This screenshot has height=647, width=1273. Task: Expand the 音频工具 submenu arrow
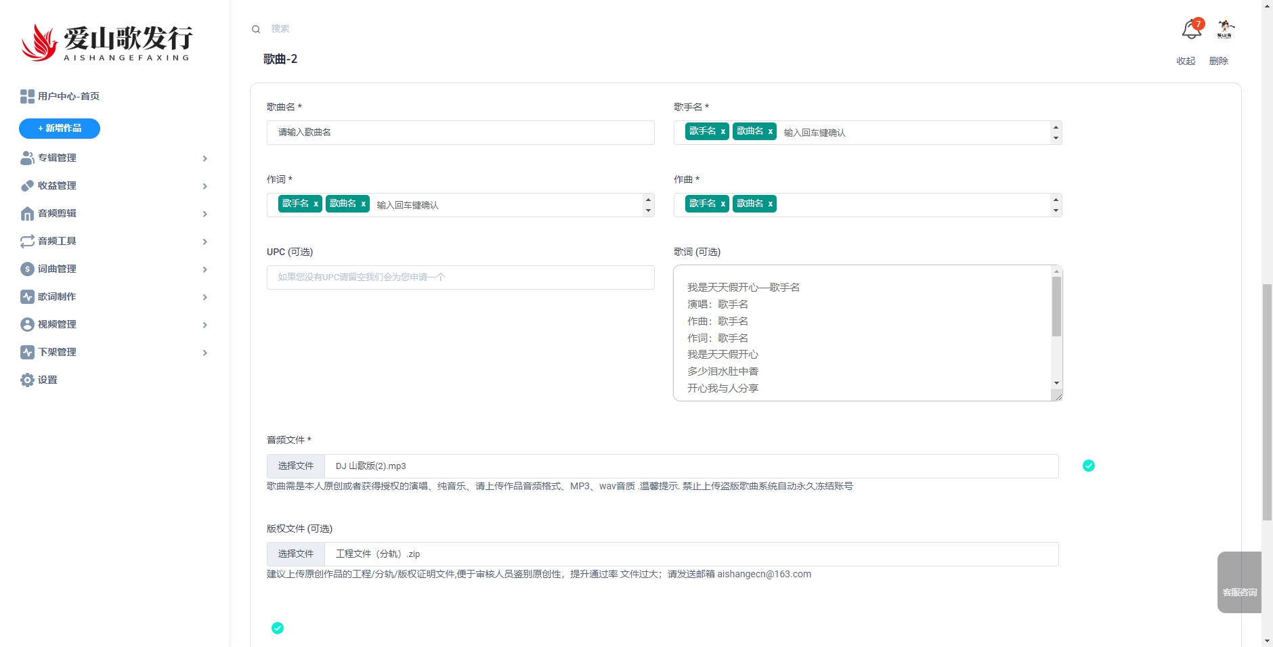click(204, 242)
